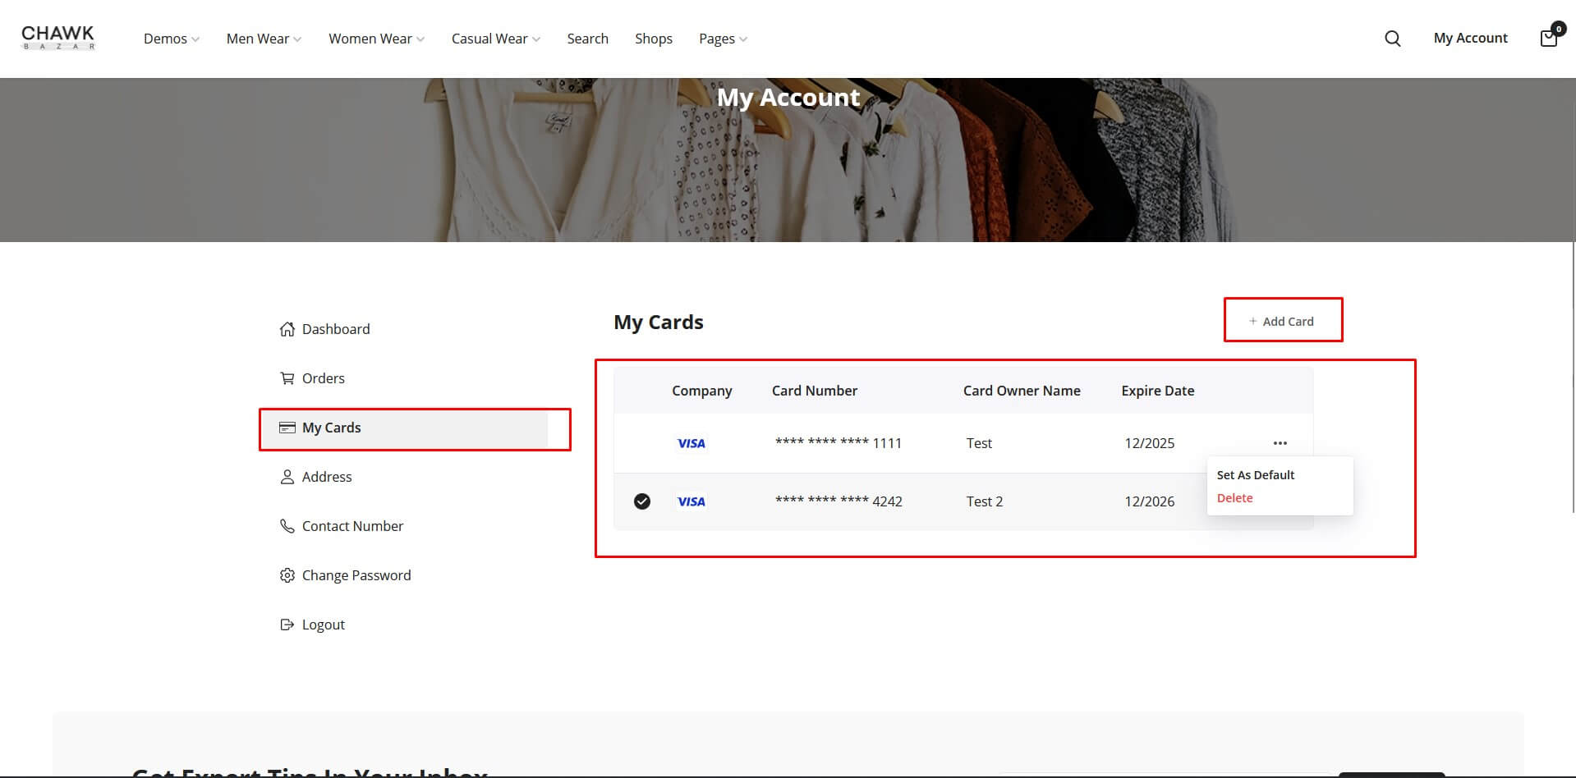Click the Dashboard home icon in sidebar
The image size is (1576, 778).
pos(287,329)
